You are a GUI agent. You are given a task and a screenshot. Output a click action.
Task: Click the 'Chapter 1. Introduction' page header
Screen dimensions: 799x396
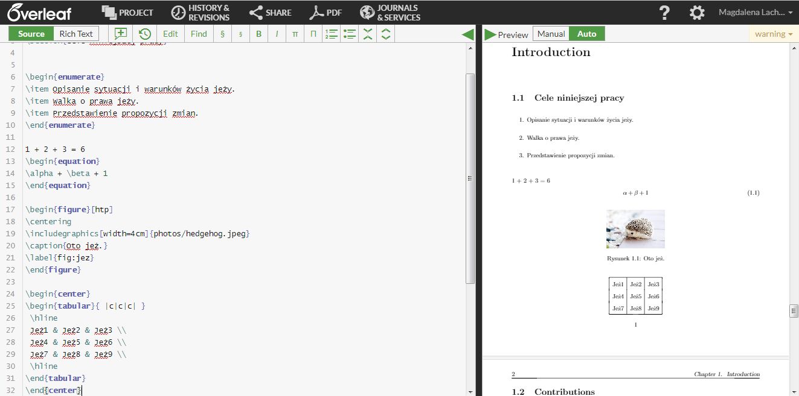[x=727, y=374]
